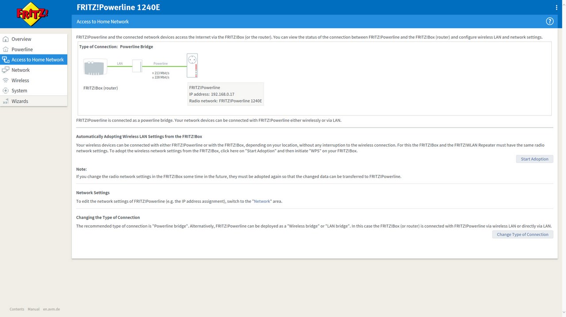
Task: Click the FRITZ!Powerline 1240E page title
Action: point(119,7)
